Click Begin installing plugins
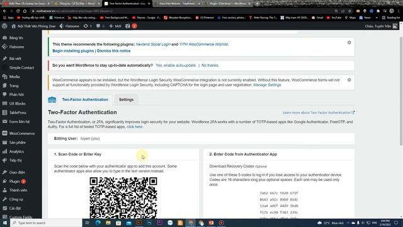 point(73,51)
